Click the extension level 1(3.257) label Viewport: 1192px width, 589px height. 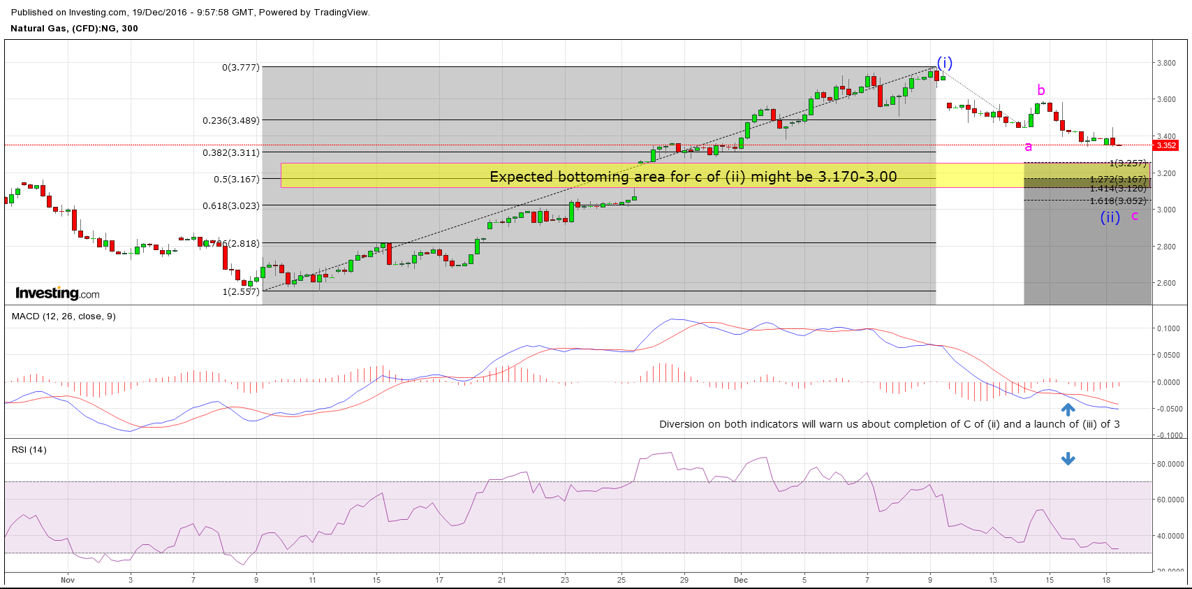(x=1128, y=163)
